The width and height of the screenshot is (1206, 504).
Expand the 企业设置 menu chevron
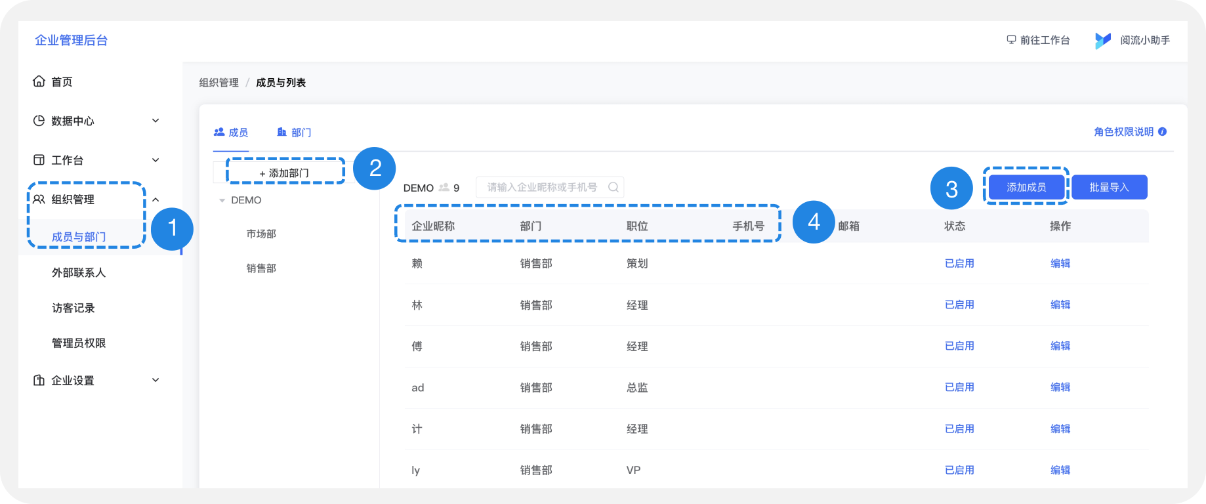156,380
